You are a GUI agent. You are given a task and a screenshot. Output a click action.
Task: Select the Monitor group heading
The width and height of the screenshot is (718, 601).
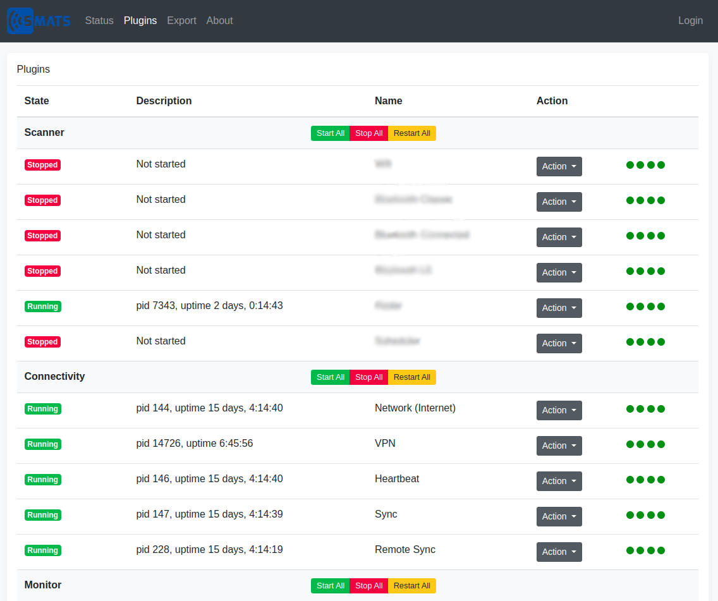42,585
